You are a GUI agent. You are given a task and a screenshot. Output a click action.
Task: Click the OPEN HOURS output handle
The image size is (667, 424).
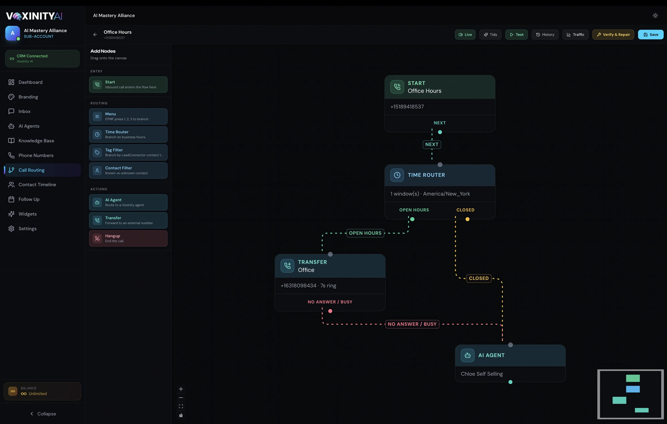(x=412, y=219)
